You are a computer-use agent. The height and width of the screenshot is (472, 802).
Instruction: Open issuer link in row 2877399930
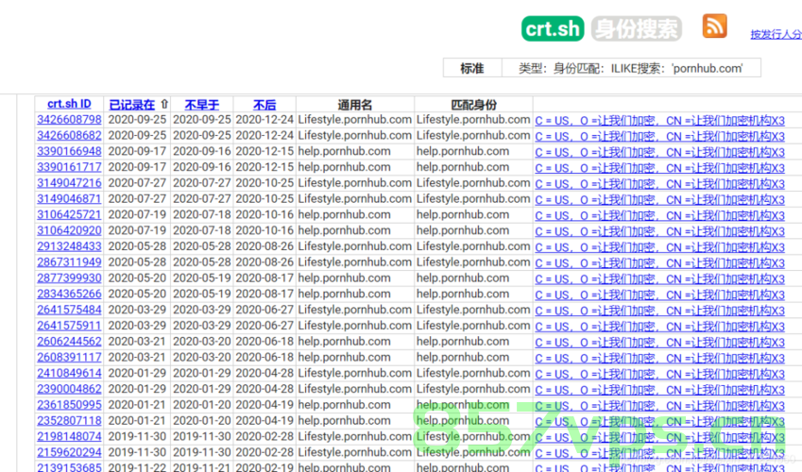click(659, 279)
